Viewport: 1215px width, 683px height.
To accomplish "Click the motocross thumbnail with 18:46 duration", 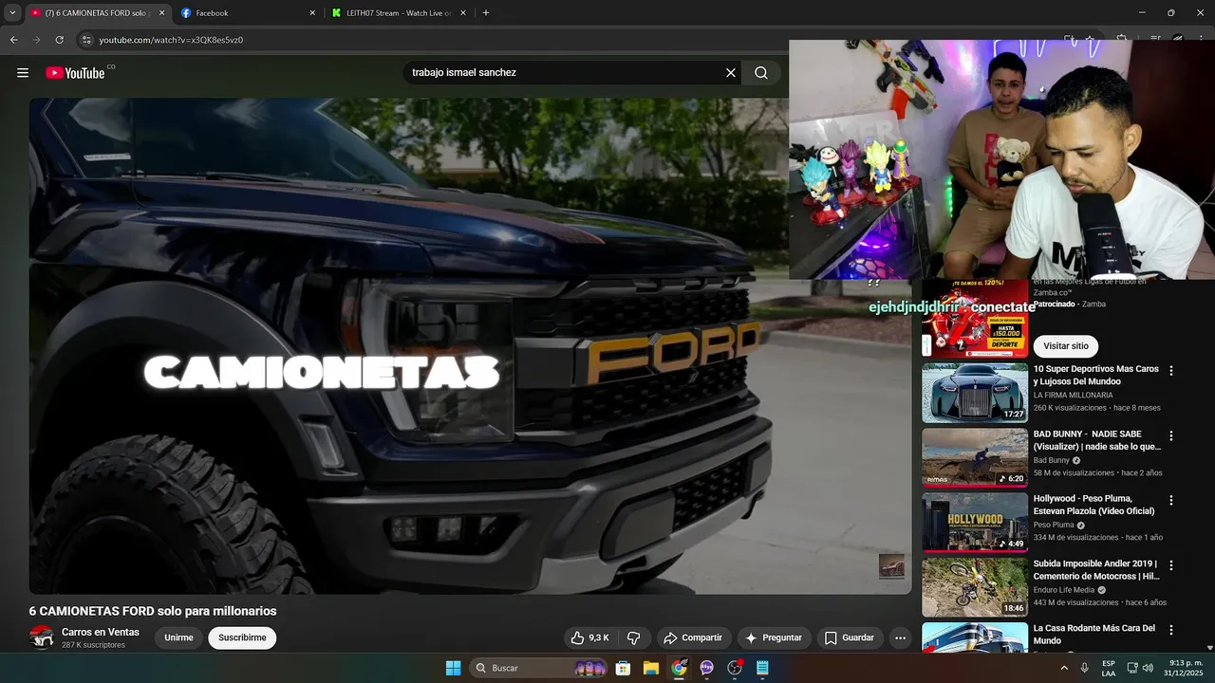I will (975, 587).
